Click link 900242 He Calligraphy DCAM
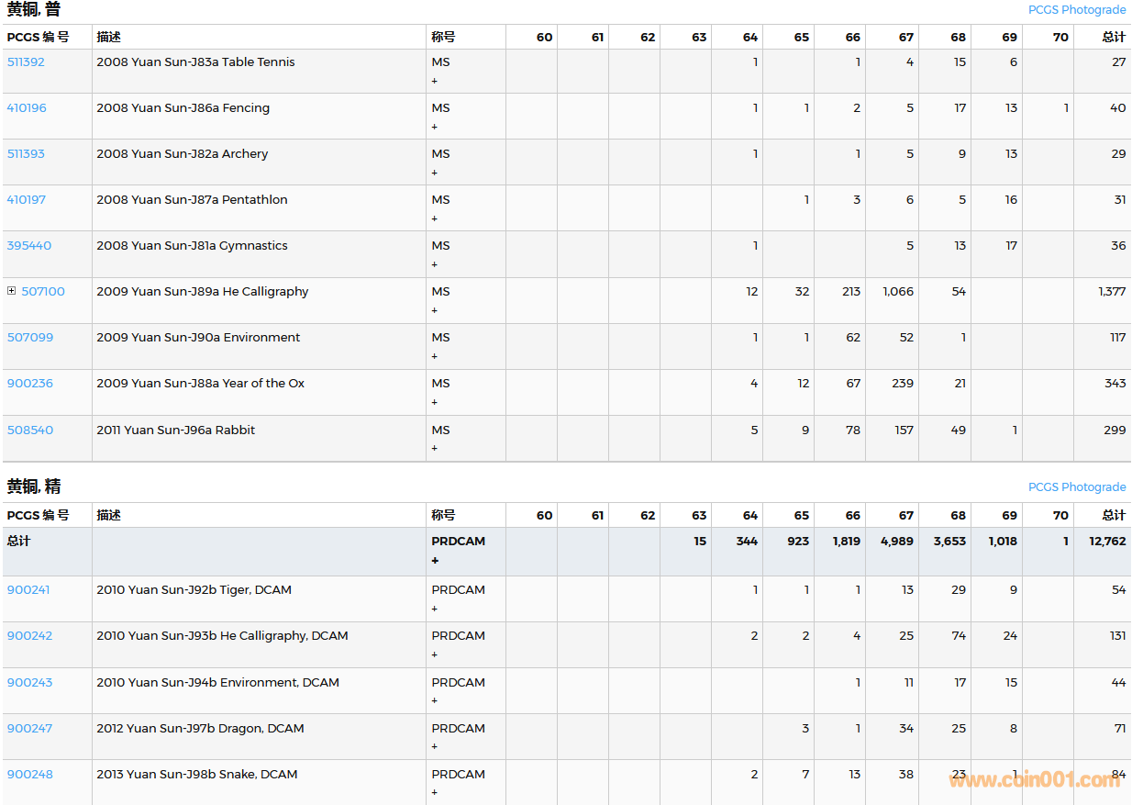This screenshot has width=1132, height=805. (x=29, y=636)
